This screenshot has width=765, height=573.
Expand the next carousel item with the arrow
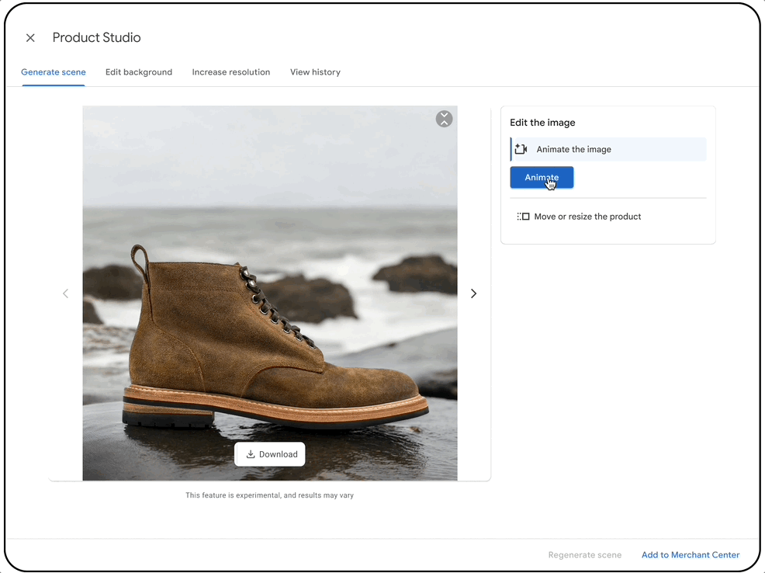tap(473, 293)
